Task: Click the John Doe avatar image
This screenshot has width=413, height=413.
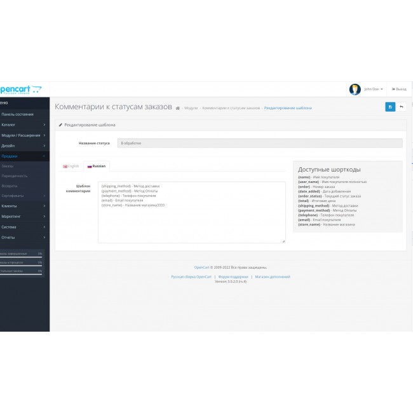Action: click(x=355, y=90)
